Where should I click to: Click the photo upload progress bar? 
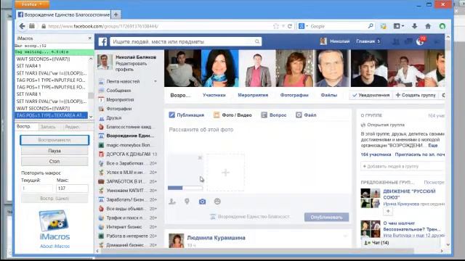click(x=185, y=188)
